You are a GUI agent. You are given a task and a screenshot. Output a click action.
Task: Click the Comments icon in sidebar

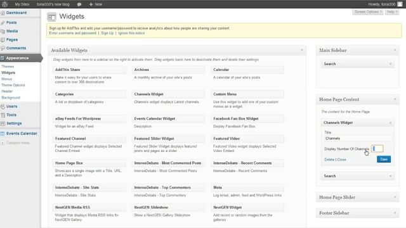tap(3, 48)
